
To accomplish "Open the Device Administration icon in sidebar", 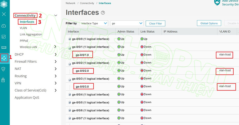I will [x=4, y=48].
